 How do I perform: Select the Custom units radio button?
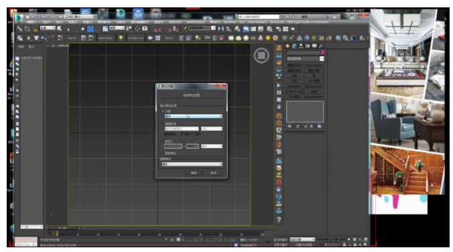tap(162, 141)
